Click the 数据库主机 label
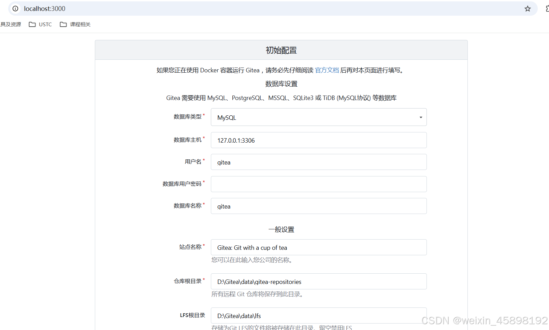The height and width of the screenshot is (330, 549). click(x=188, y=140)
